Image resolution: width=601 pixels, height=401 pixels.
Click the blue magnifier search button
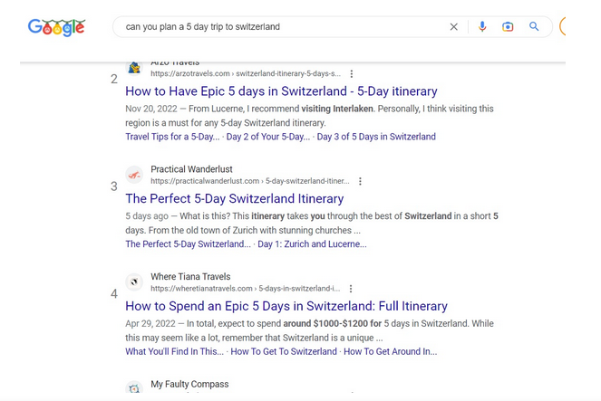point(534,27)
